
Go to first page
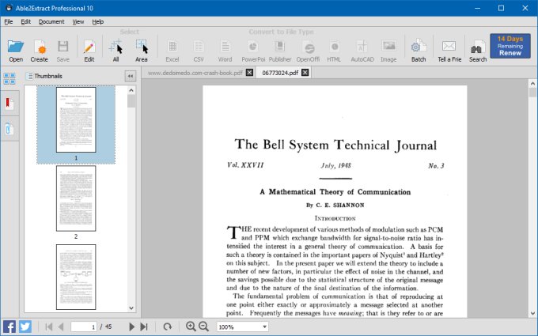[49, 327]
